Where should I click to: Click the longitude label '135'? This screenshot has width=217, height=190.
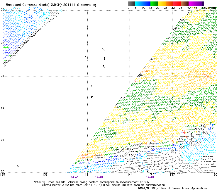click(x=3, y=175)
